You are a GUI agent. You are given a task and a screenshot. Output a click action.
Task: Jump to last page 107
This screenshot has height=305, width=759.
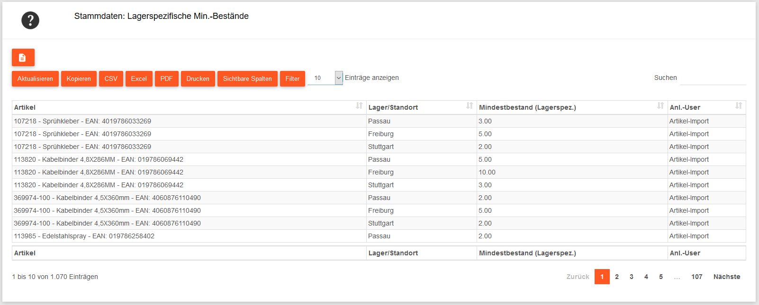(x=696, y=277)
